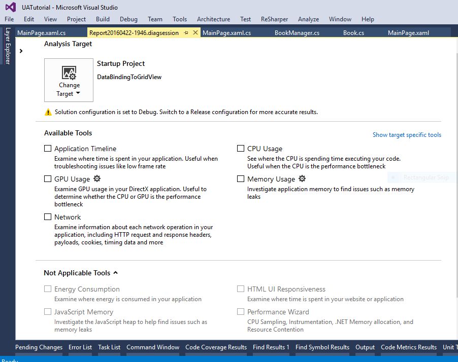Viewport: 458px width, 362px height.
Task: Tick the Network tool checkbox
Action: point(48,217)
